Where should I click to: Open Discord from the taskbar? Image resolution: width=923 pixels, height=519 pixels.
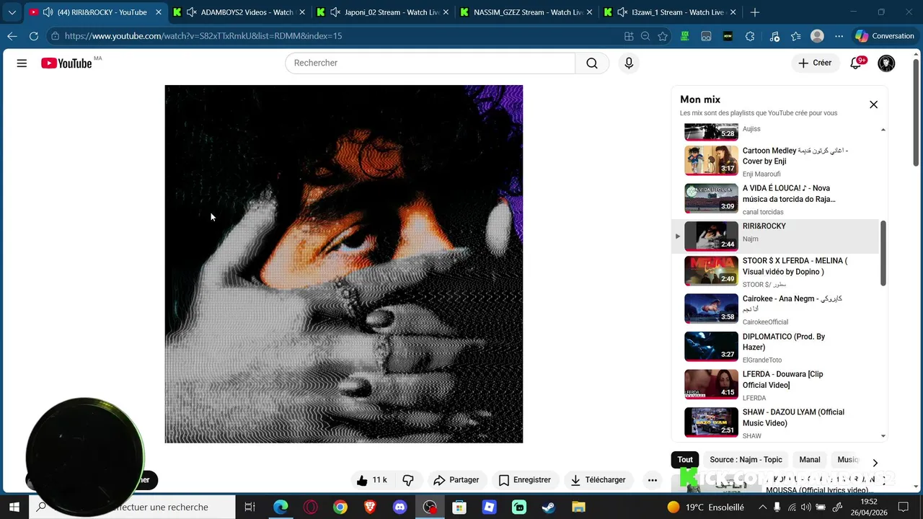[399, 507]
